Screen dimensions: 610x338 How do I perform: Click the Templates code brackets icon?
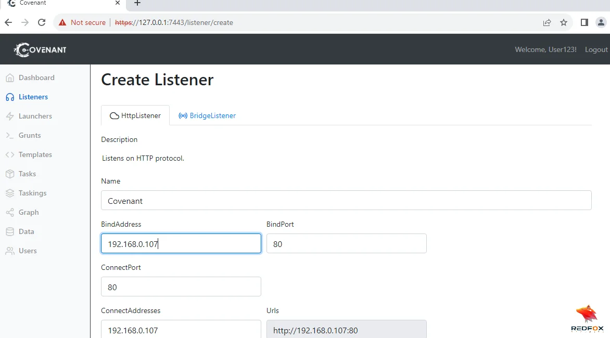(x=9, y=155)
